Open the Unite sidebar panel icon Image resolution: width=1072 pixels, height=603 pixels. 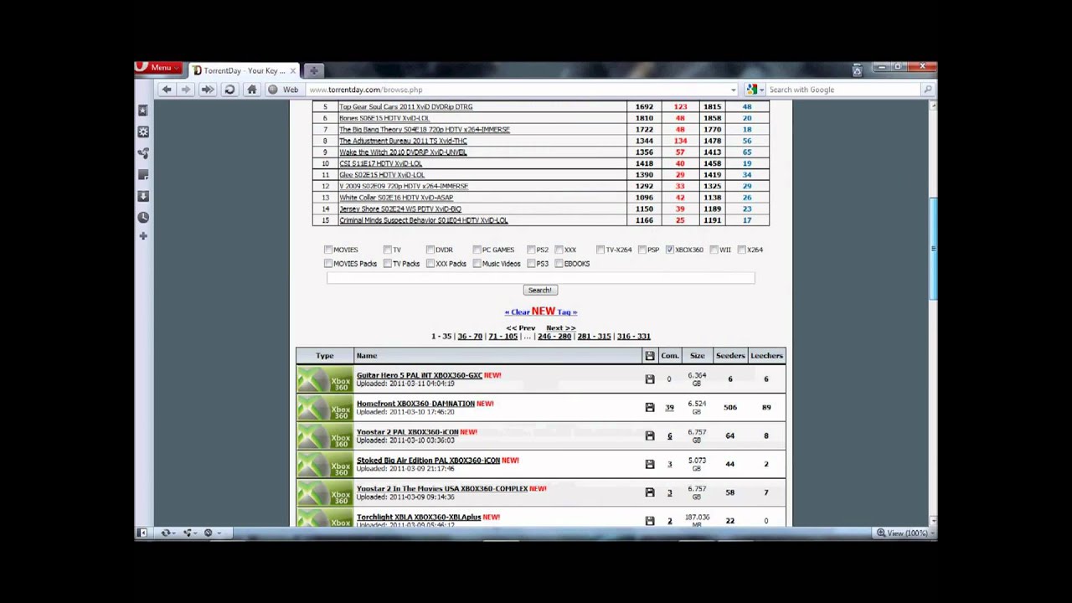(143, 153)
